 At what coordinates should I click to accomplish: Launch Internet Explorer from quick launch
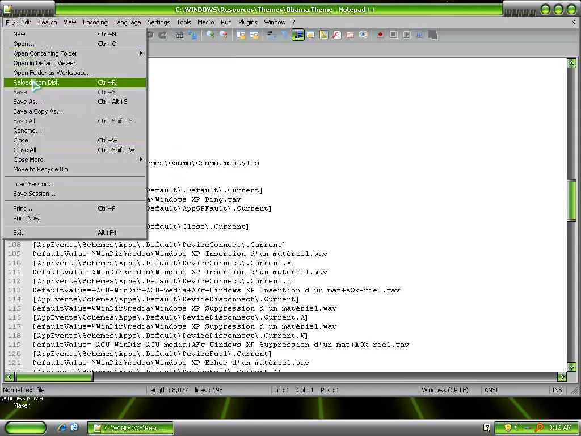(x=62, y=427)
